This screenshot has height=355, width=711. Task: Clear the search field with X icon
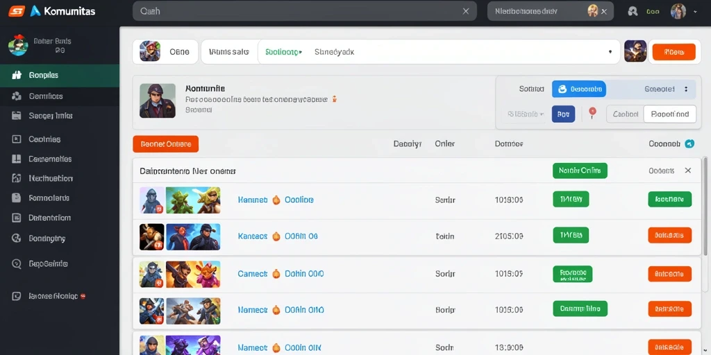[466, 11]
